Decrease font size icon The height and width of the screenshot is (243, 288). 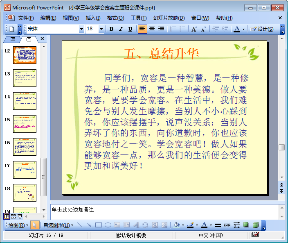click(x=203, y=29)
